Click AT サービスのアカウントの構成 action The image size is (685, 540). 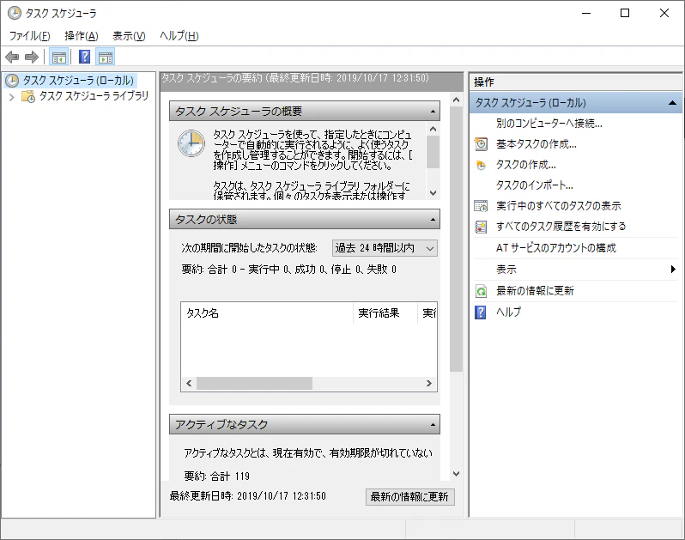pos(555,248)
